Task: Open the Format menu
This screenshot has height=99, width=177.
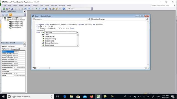Action: 28,5
